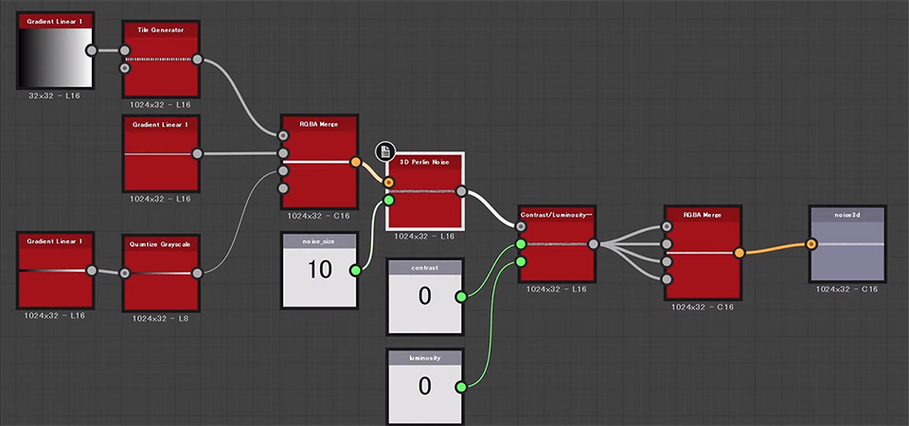909x426 pixels.
Task: Click the green output port of noise_size node
Action: (356, 271)
